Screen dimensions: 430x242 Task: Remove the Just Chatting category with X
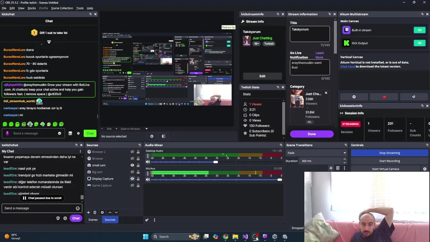click(x=326, y=93)
